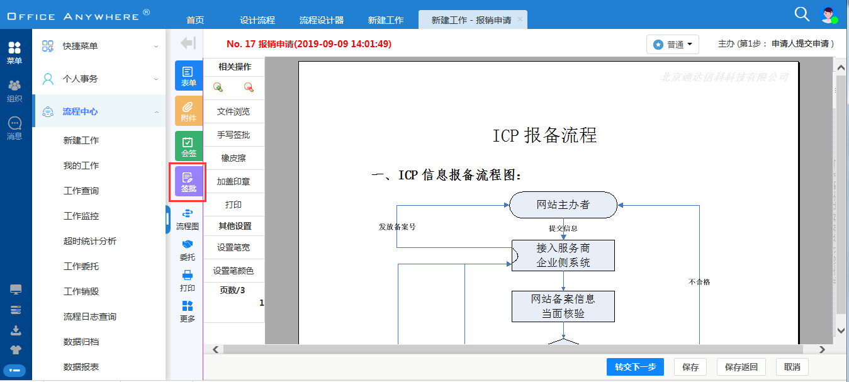Open the search magnifier in top bar
Image resolution: width=849 pixels, height=382 pixels.
(802, 14)
